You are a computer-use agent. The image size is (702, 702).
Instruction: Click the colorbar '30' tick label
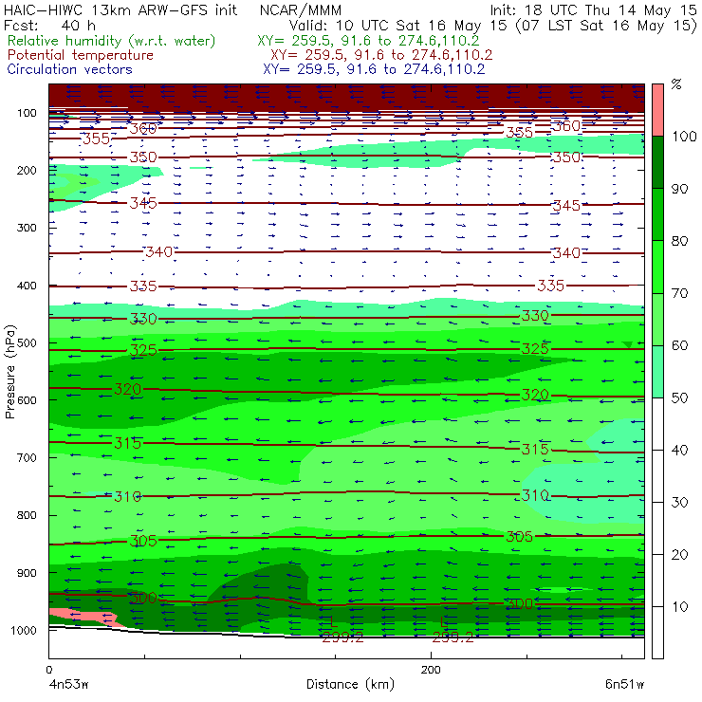point(679,503)
